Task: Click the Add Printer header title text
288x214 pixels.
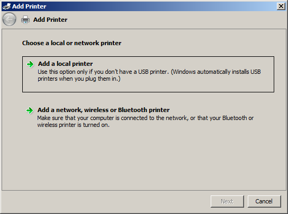Action: (50, 20)
